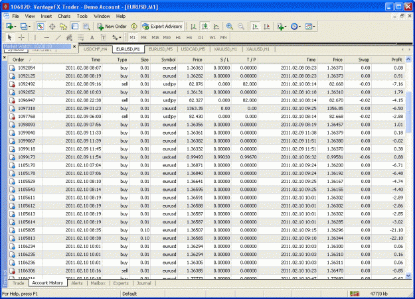Select the Fibonacci Retracement tool
Screen dimensions: 415x299
pos(81,38)
